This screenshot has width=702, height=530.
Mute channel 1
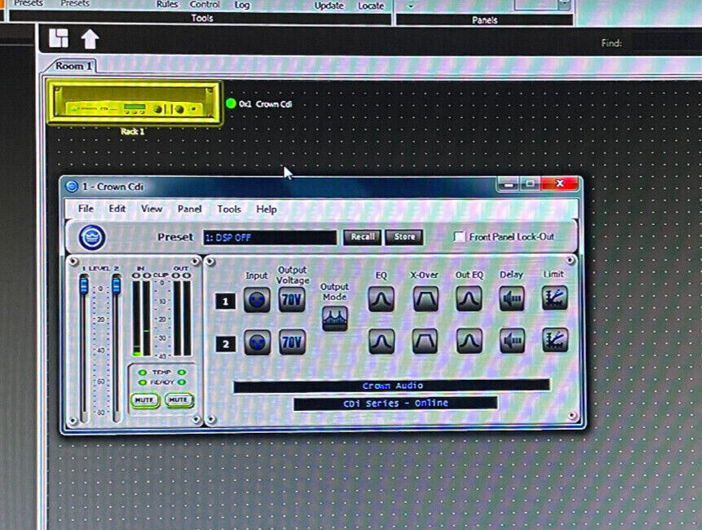click(144, 400)
